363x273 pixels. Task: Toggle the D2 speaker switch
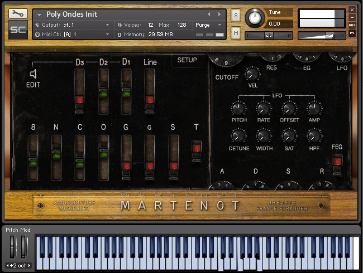click(103, 91)
